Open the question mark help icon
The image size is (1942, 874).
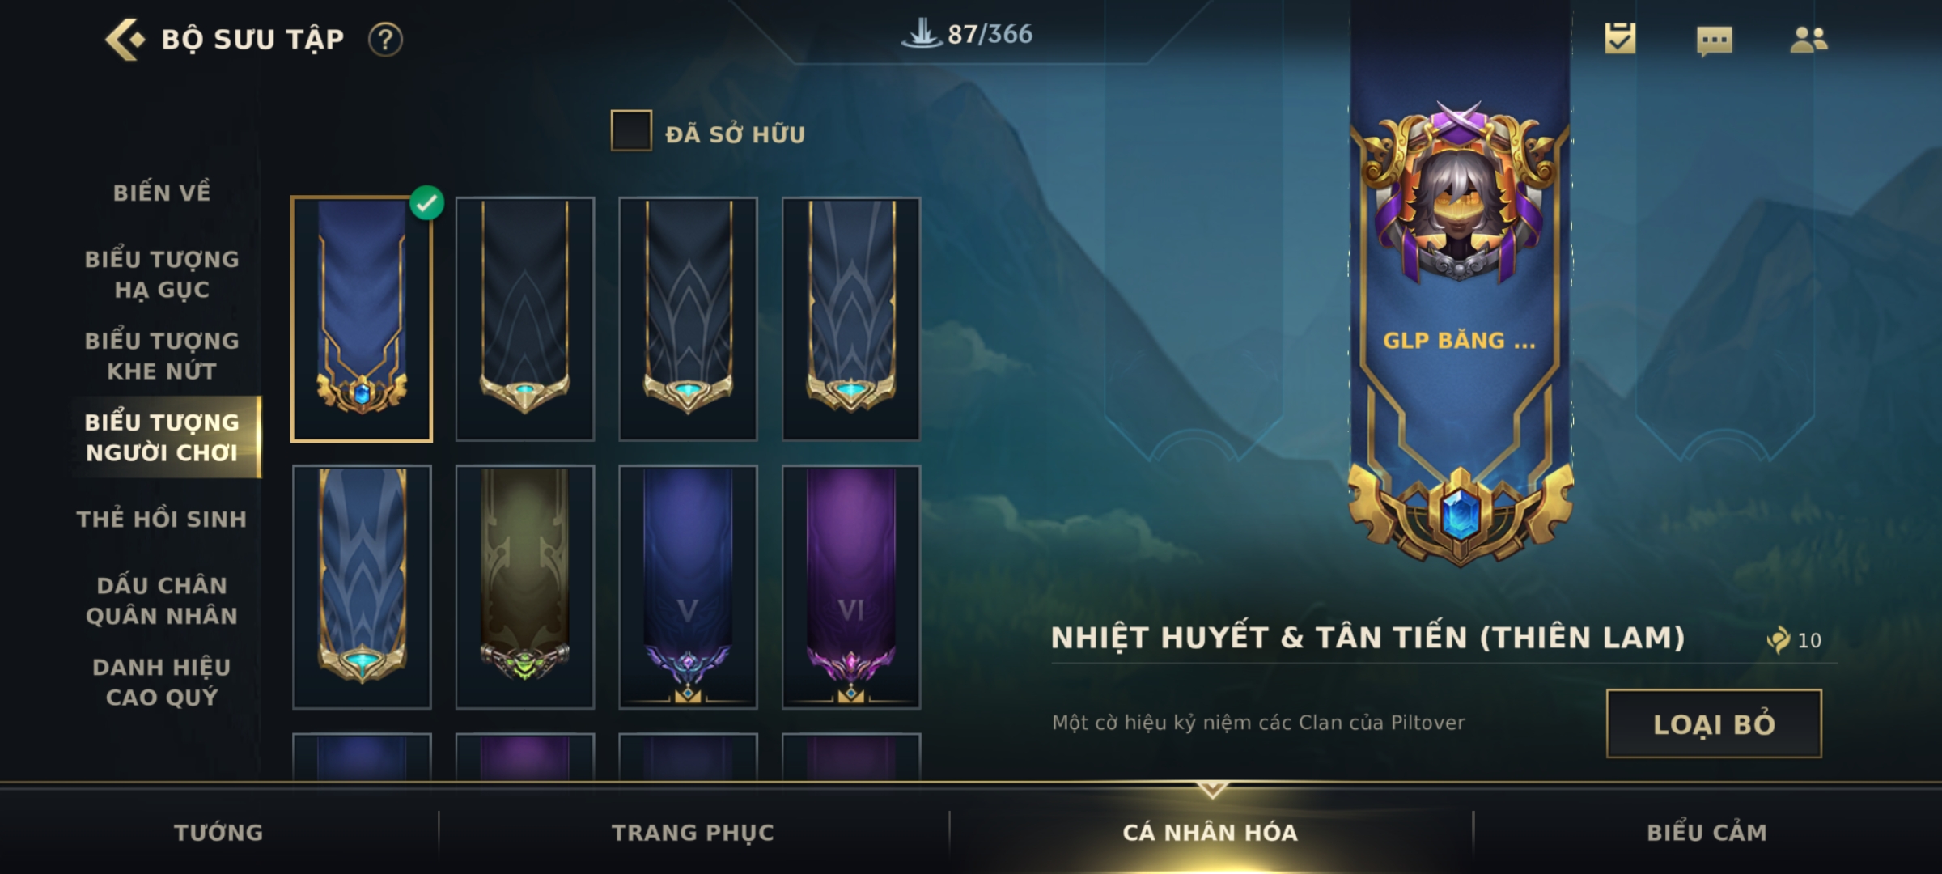pyautogui.click(x=385, y=40)
